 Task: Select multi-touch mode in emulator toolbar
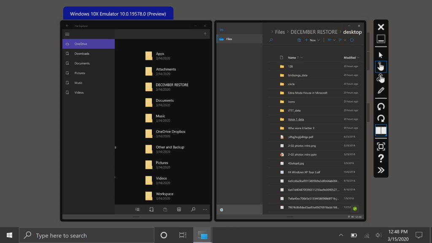[381, 78]
